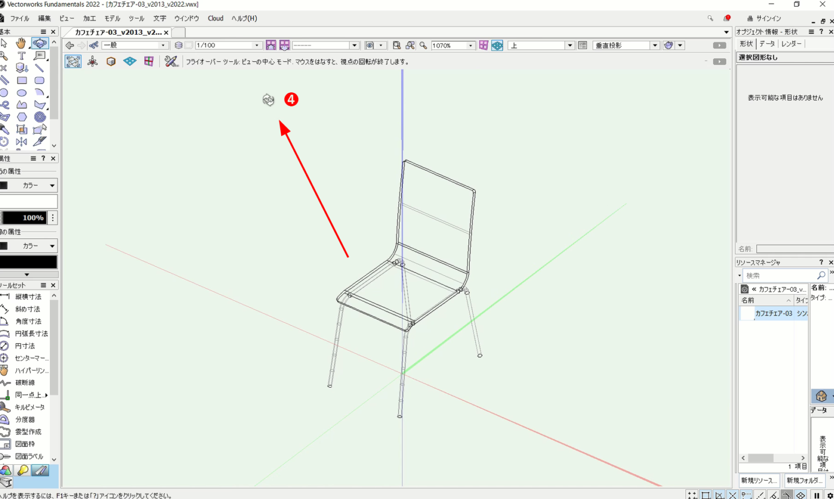This screenshot has width=834, height=499.
Task: Select the 分度器 protractor tool
Action: tap(24, 419)
